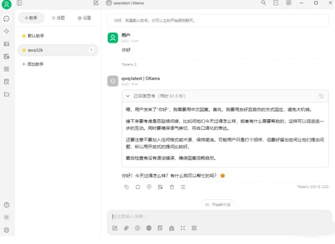Switch to the 话题 tab
Viewport: 335px width, 244px height.
tap(58, 18)
